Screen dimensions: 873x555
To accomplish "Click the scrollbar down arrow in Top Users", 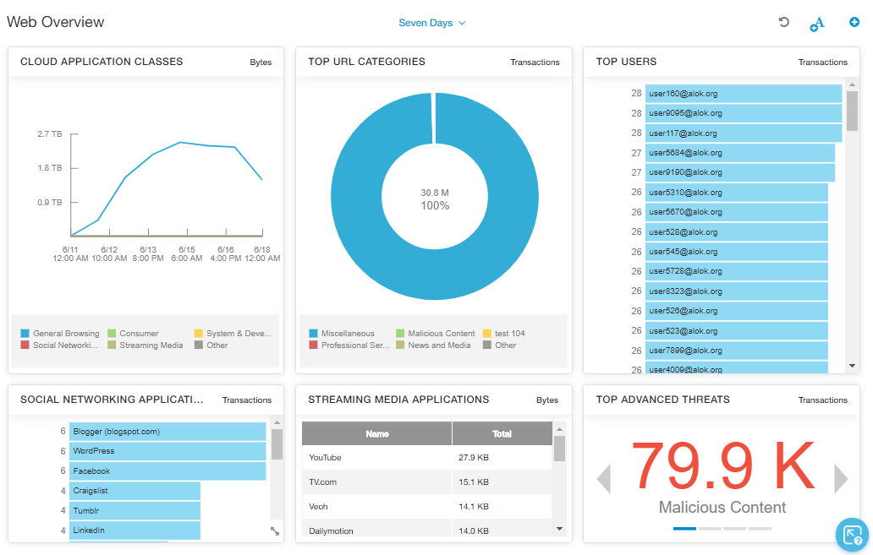I will [x=853, y=366].
